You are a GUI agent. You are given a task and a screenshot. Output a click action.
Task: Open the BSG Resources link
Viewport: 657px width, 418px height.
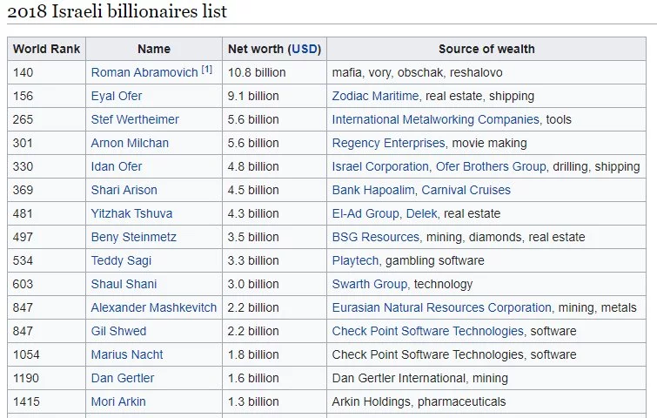click(375, 237)
